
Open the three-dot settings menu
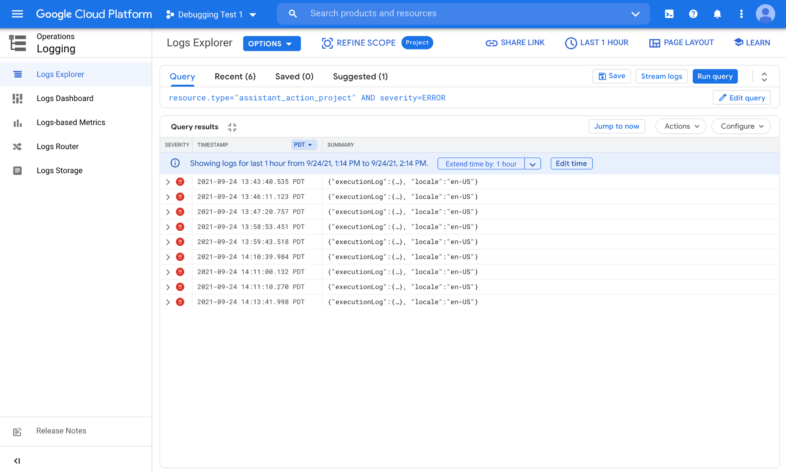[741, 14]
